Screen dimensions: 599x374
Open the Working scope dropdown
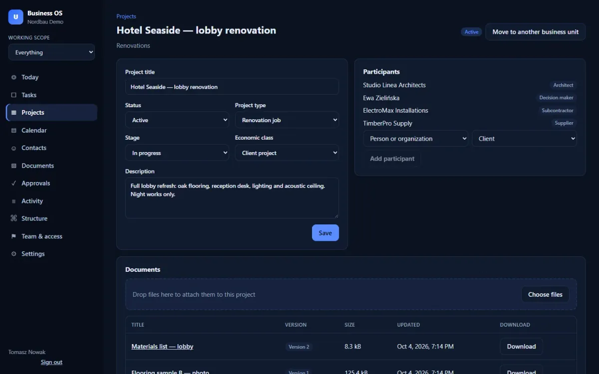coord(51,52)
